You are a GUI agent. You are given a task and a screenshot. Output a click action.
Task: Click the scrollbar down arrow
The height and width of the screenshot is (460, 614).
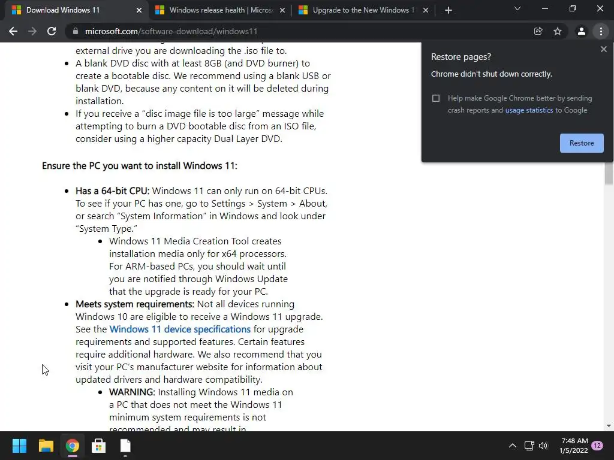(609, 426)
